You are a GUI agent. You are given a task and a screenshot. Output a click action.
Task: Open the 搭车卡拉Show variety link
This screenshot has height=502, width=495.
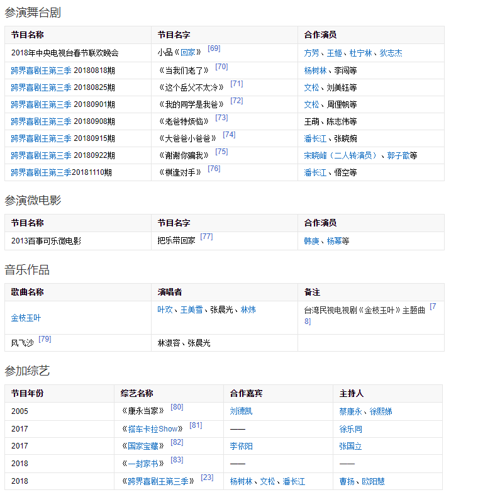tap(153, 429)
